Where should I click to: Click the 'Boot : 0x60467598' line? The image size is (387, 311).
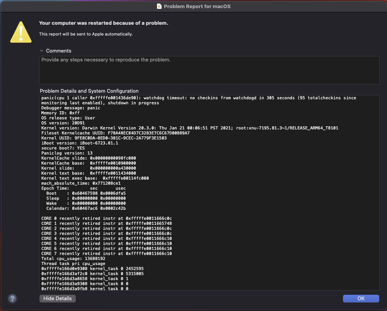click(x=86, y=193)
